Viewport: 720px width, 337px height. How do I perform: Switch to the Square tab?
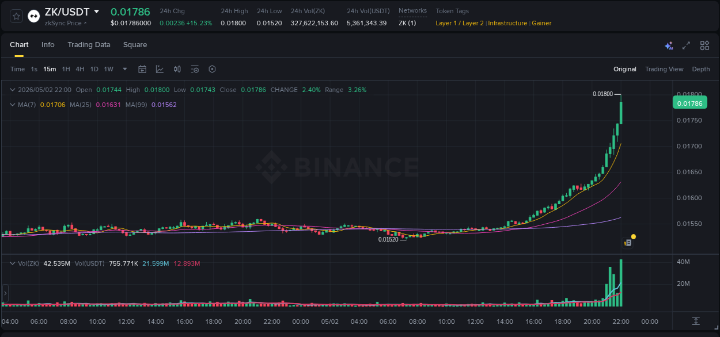(x=135, y=45)
